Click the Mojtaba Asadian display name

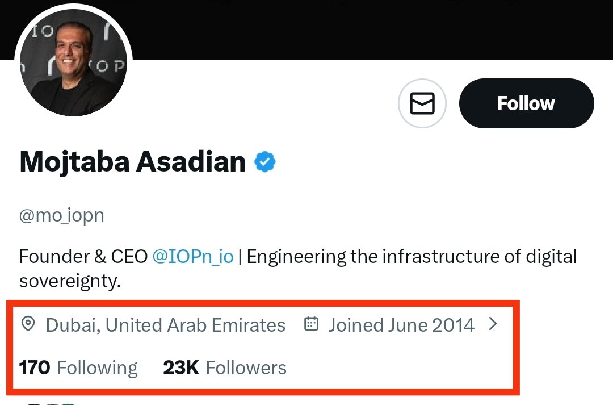132,162
